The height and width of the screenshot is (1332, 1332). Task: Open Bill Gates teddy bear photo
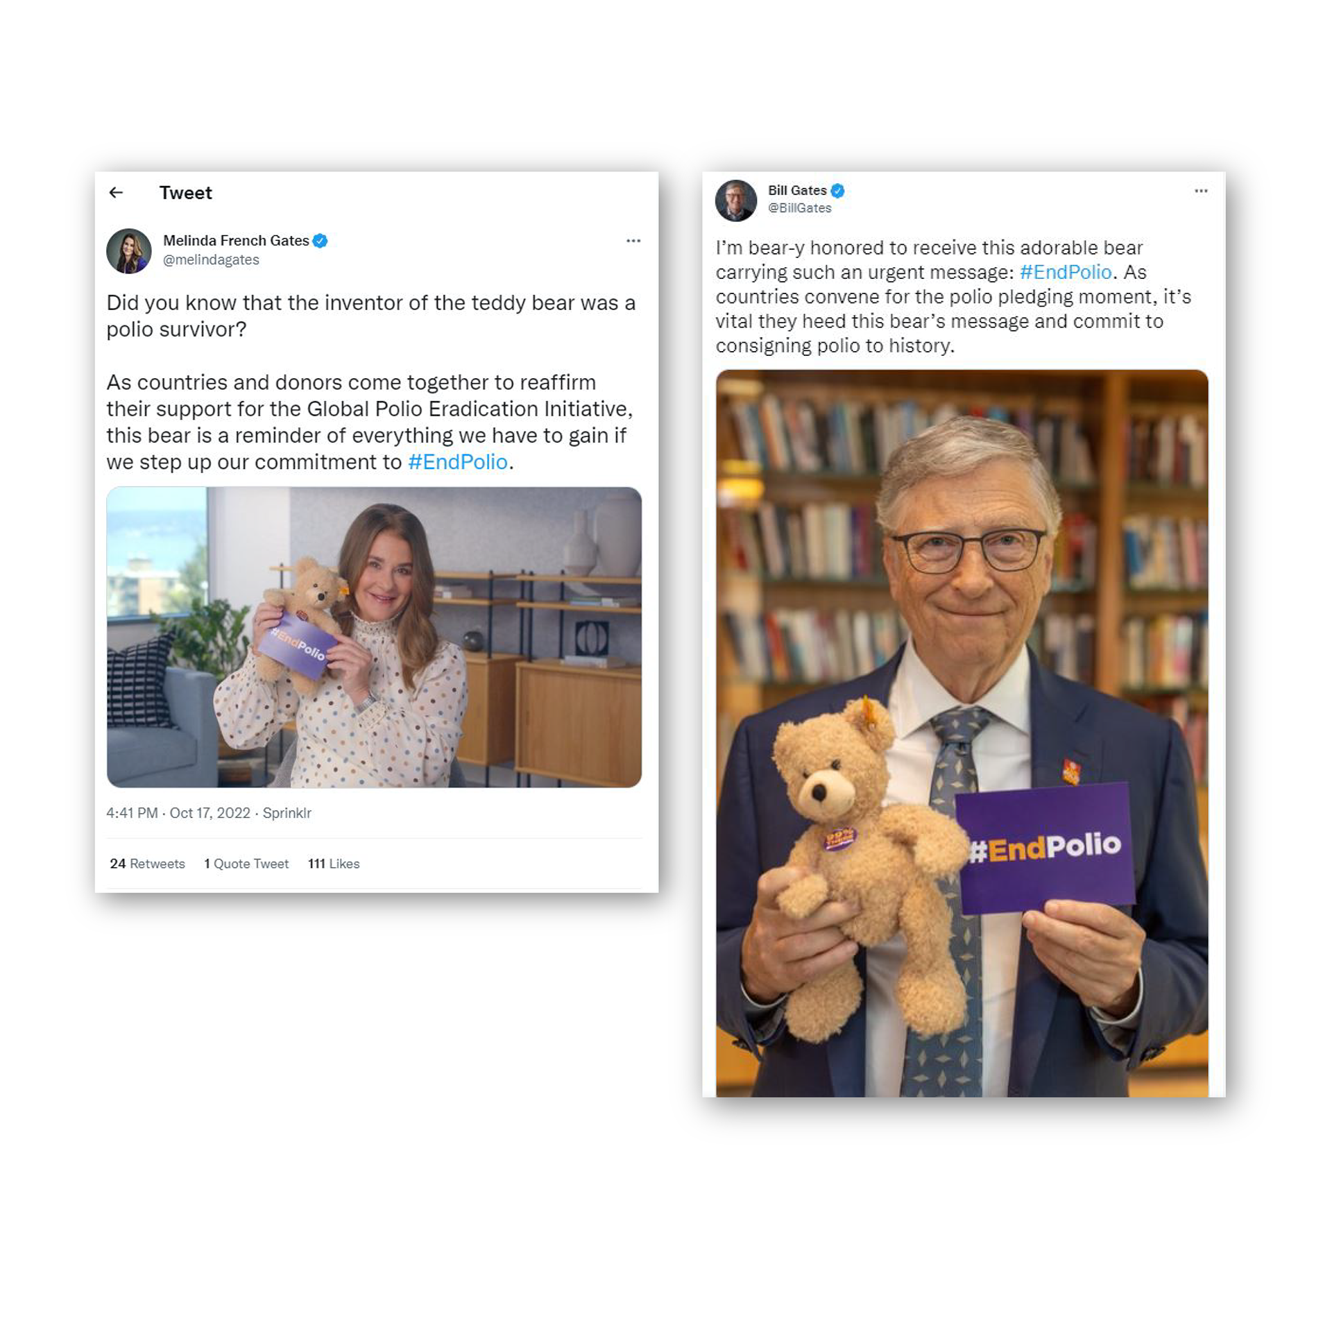click(x=962, y=733)
